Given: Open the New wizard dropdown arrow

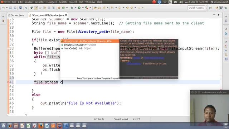Looking at the screenshot, I should click(7, 8).
